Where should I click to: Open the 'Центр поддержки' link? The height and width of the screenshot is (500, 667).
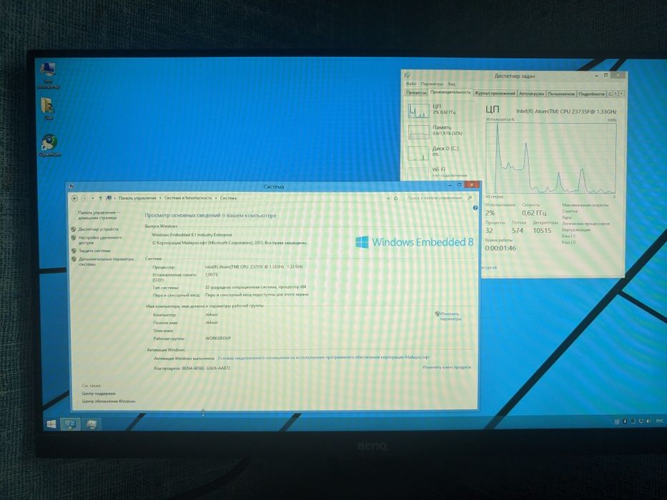(99, 394)
